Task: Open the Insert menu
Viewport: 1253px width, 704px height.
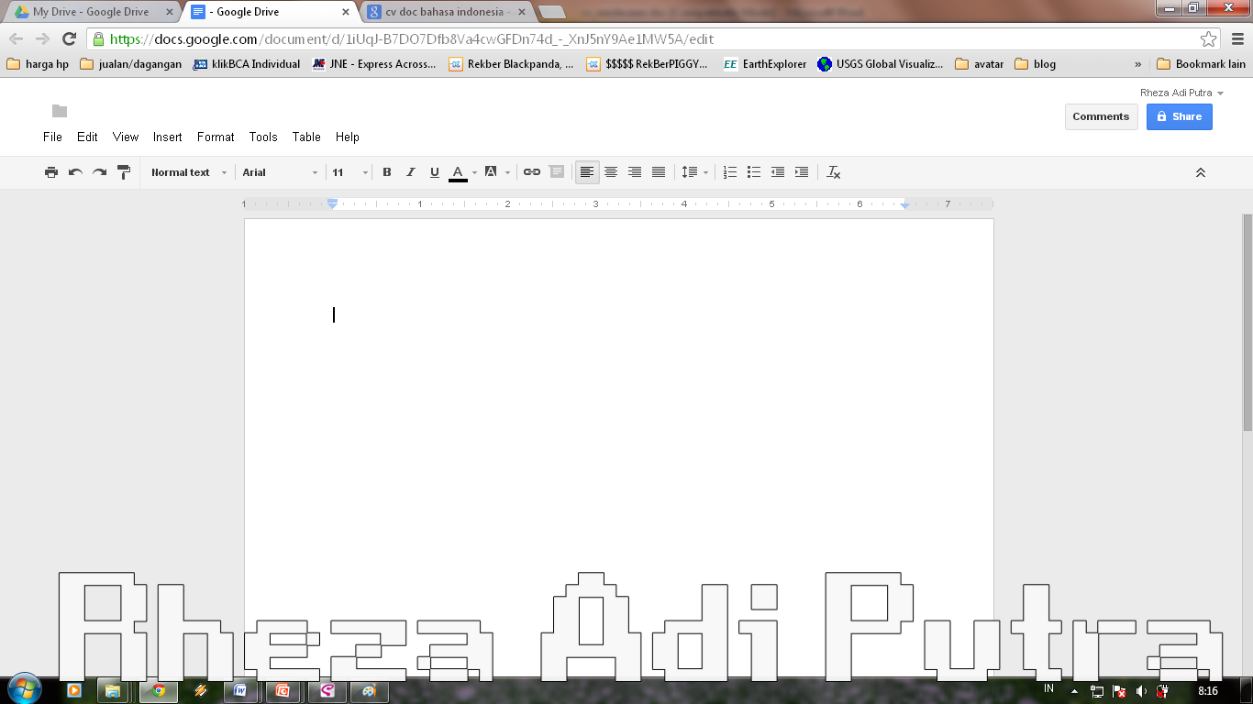Action: pos(167,137)
